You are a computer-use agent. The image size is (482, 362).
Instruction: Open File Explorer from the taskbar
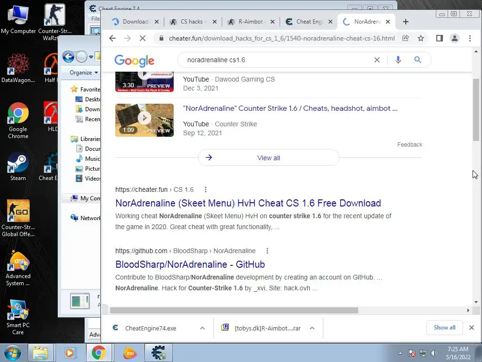(x=40, y=353)
